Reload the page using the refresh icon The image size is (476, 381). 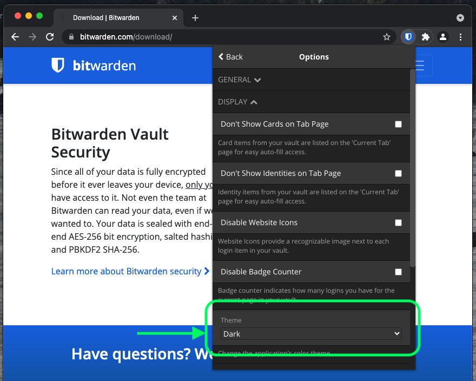point(50,37)
